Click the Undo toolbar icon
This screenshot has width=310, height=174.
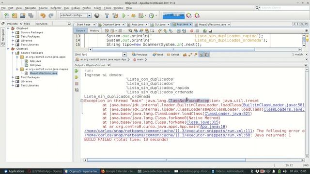point(43,15)
